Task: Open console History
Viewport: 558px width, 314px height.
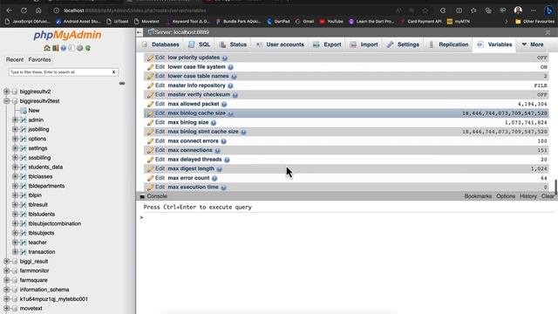Action: [527, 196]
